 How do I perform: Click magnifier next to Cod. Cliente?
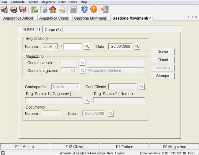(142, 87)
